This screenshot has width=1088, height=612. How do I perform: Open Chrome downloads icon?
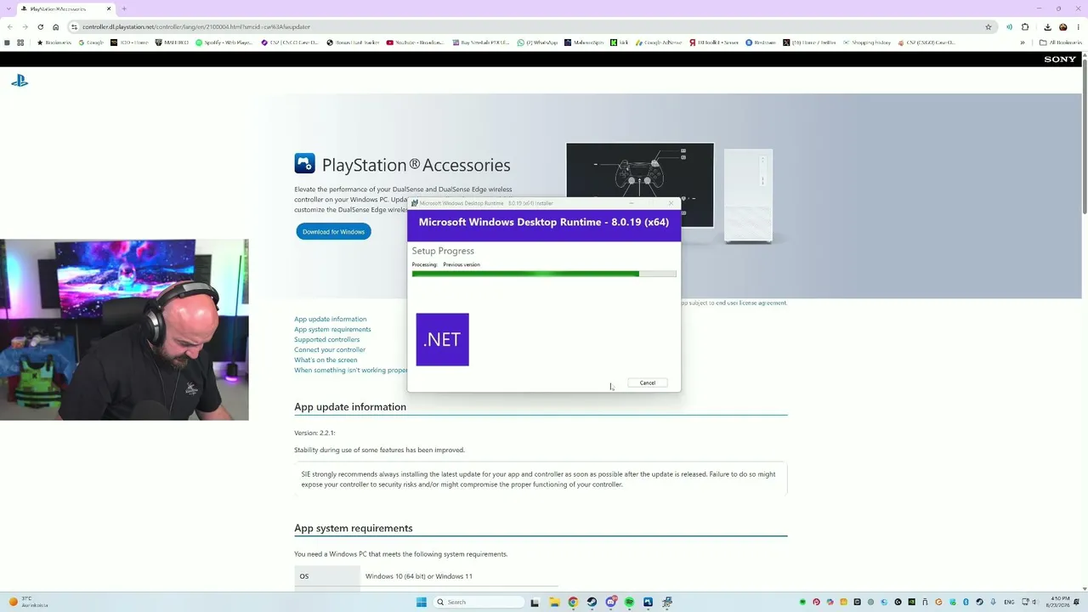pyautogui.click(x=1046, y=26)
